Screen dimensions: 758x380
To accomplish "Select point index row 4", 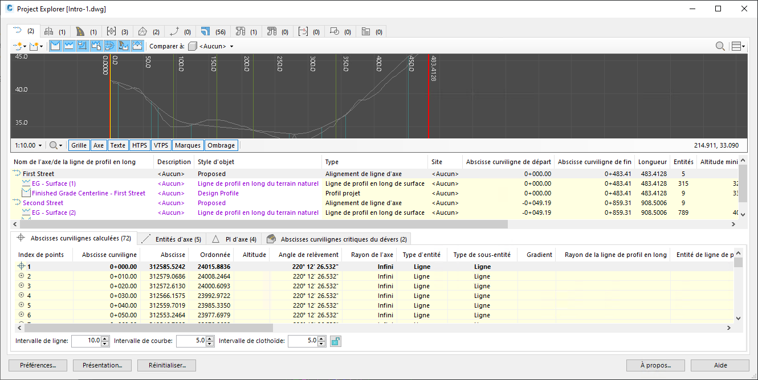I will 374,296.
